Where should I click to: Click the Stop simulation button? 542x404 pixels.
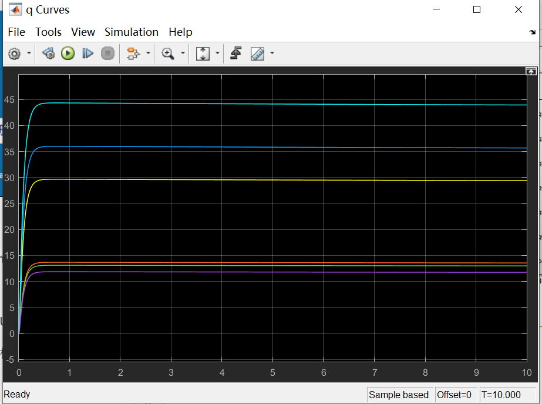tap(107, 54)
